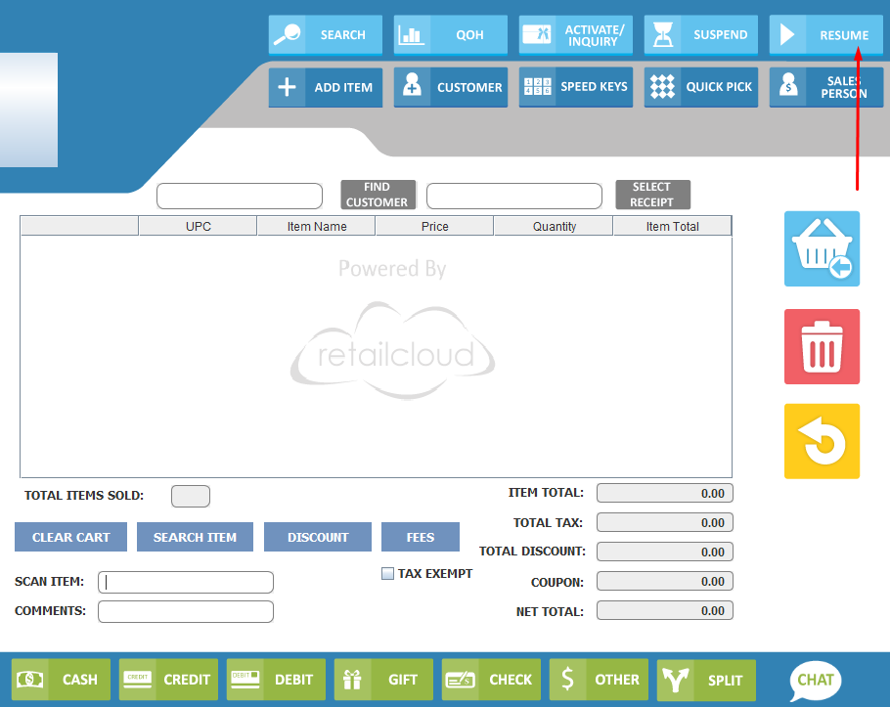890x707 pixels.
Task: Click the blue basket return icon
Action: 822,248
